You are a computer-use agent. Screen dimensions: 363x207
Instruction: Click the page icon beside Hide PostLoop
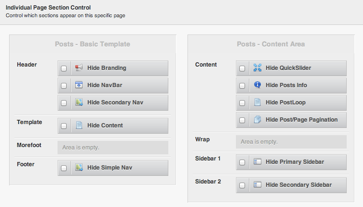tap(258, 103)
